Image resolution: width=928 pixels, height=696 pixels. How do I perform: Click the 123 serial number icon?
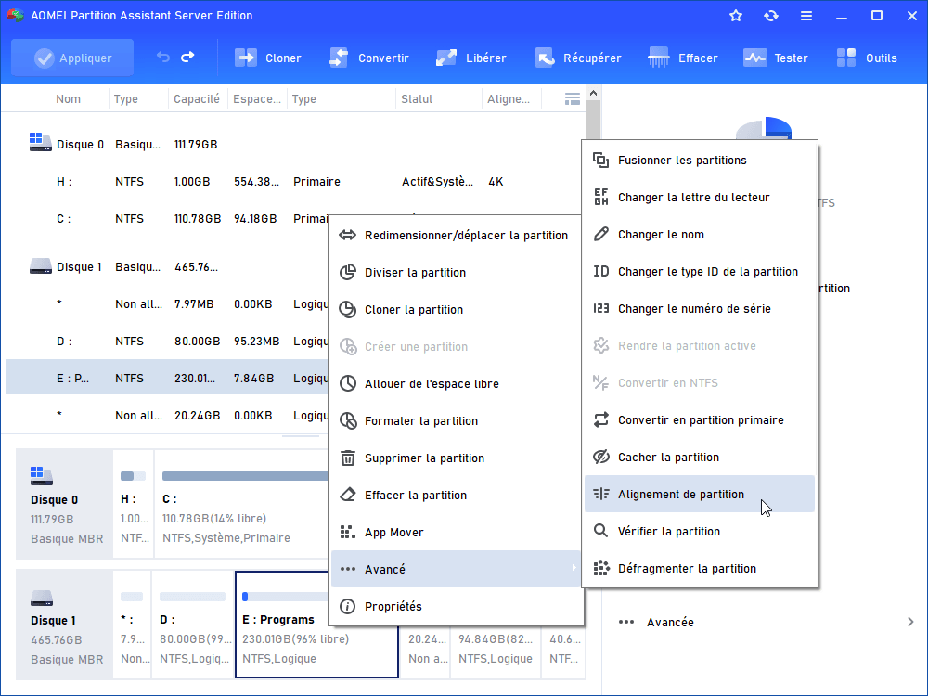pos(600,308)
